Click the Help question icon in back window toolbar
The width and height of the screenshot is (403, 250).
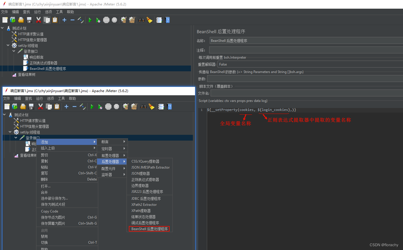(167, 20)
